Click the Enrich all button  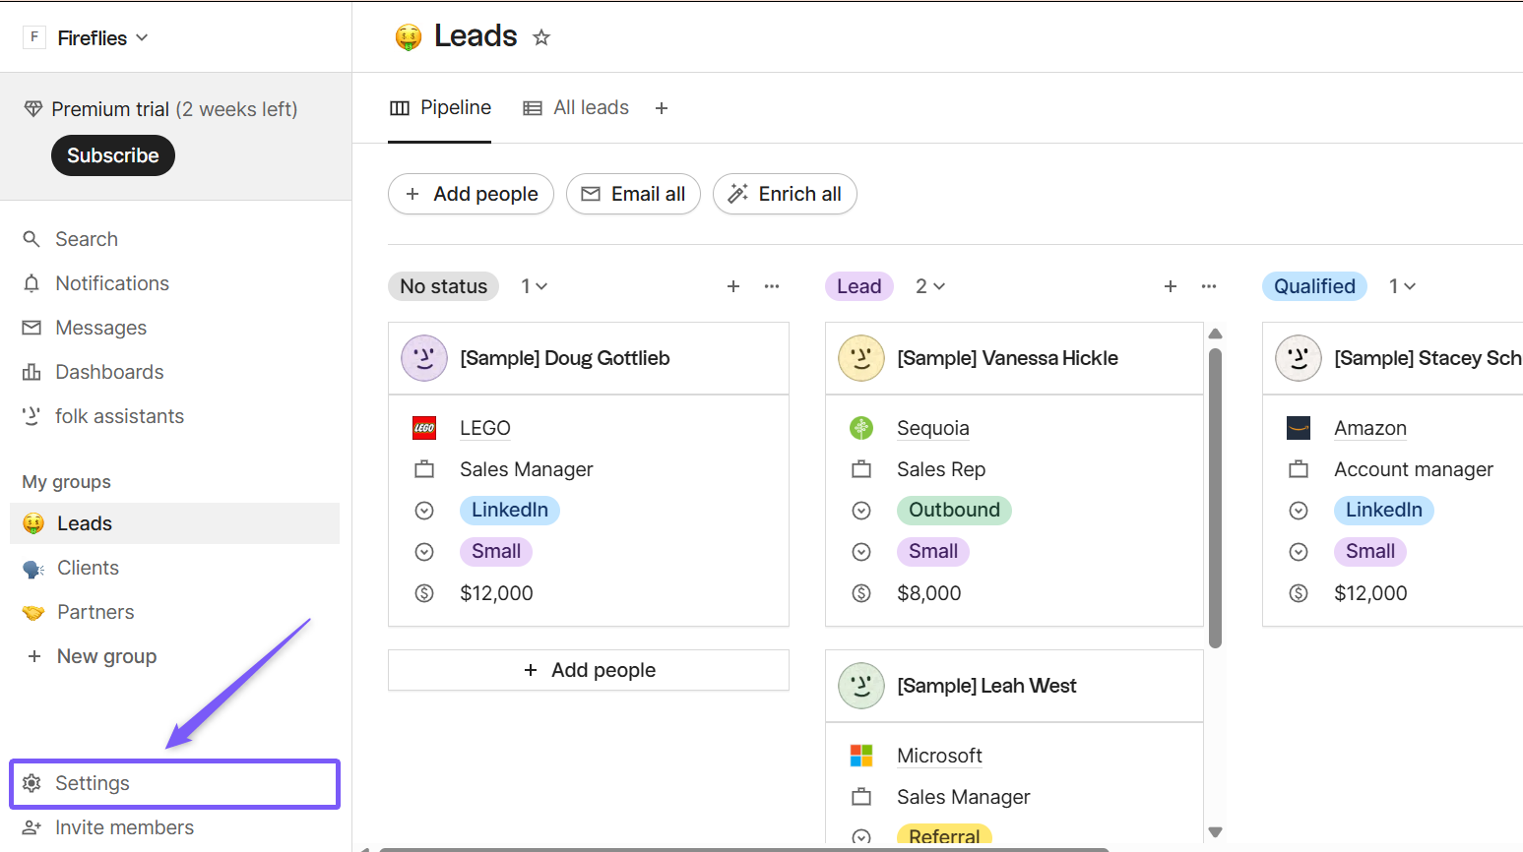[785, 194]
